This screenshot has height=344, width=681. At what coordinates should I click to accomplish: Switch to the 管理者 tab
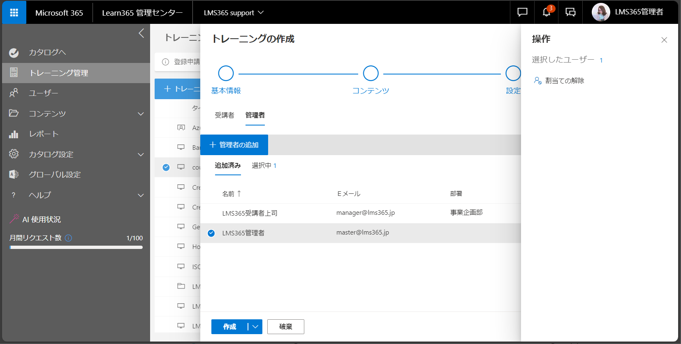pyautogui.click(x=255, y=115)
